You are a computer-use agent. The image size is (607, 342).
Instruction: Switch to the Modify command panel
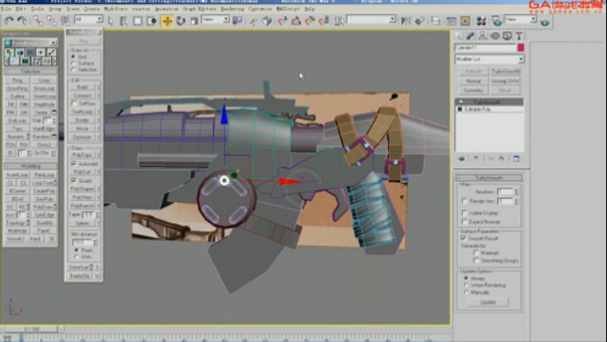[470, 36]
